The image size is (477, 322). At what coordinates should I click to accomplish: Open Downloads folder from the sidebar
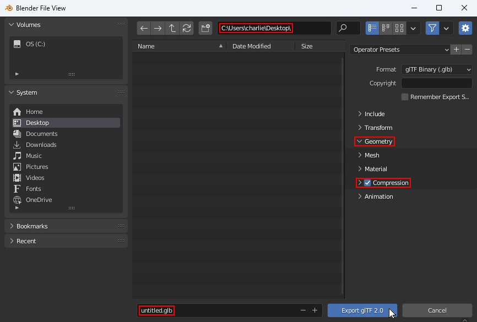tap(41, 145)
